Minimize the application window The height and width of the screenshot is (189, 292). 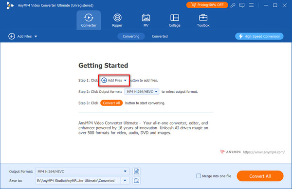(x=266, y=5)
